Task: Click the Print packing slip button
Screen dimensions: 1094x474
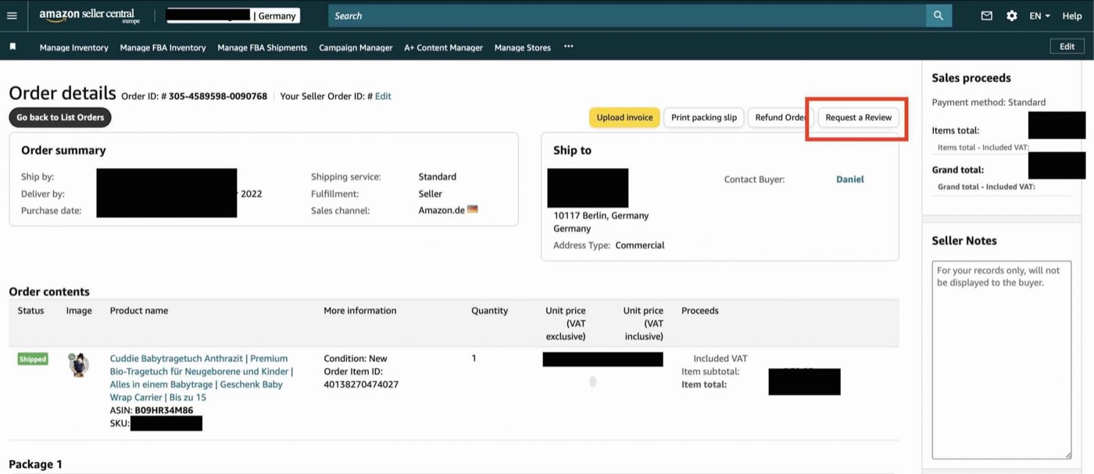Action: (703, 117)
